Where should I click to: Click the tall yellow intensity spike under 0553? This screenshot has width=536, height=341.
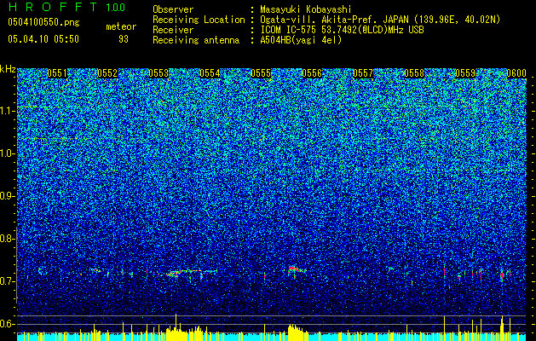[x=176, y=327]
